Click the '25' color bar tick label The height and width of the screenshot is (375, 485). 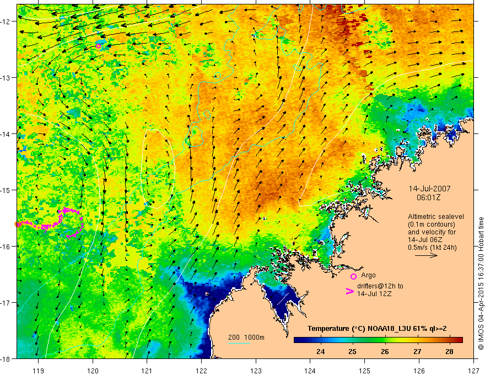pos(352,351)
